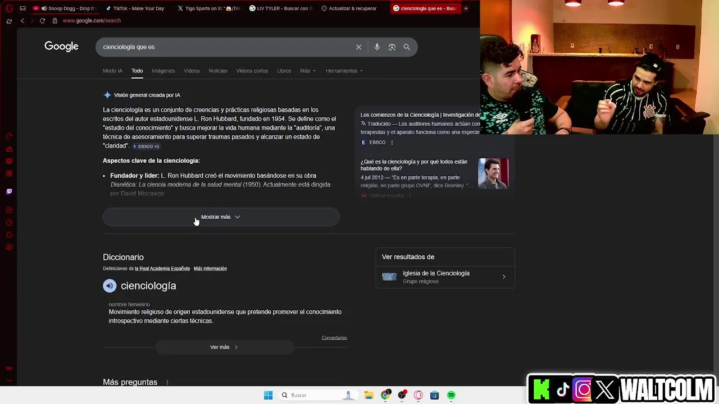The width and height of the screenshot is (719, 404).
Task: Open Opera GX from the taskbar
Action: click(418, 395)
